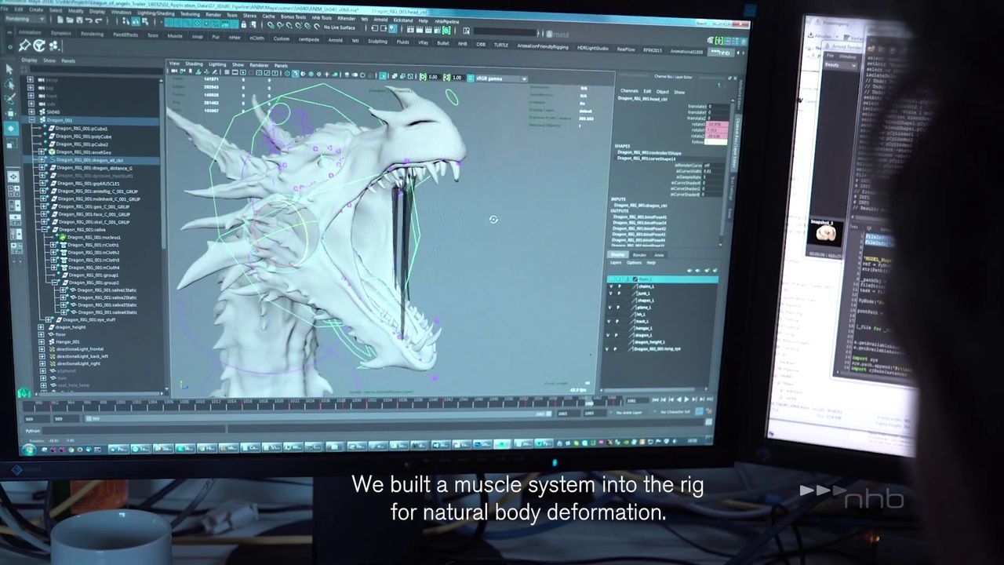
Task: Toggle visibility V of Dragon_RIG_001:tong_eye layer
Action: (607, 349)
